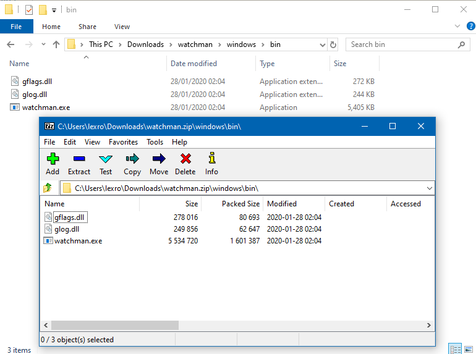Image resolution: width=476 pixels, height=354 pixels.
Task: Open the 7-Zip Favorites menu
Action: [123, 142]
